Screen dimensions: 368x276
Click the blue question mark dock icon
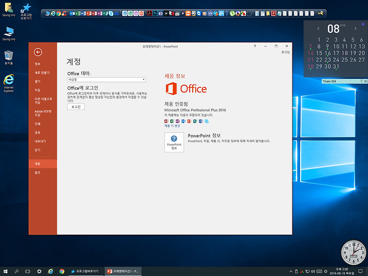coord(226,14)
